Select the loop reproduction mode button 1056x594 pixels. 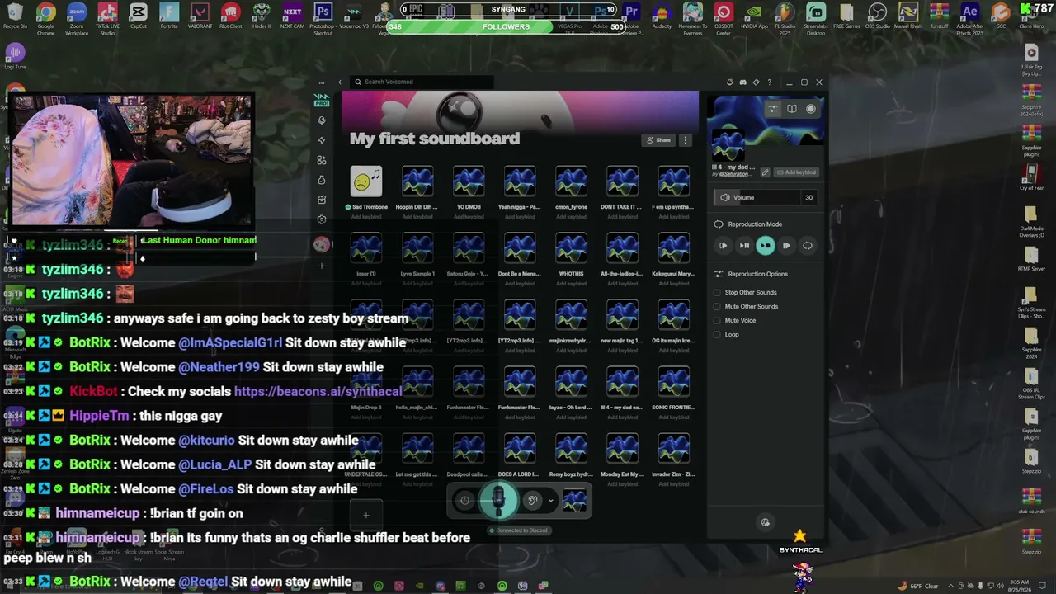pos(808,246)
